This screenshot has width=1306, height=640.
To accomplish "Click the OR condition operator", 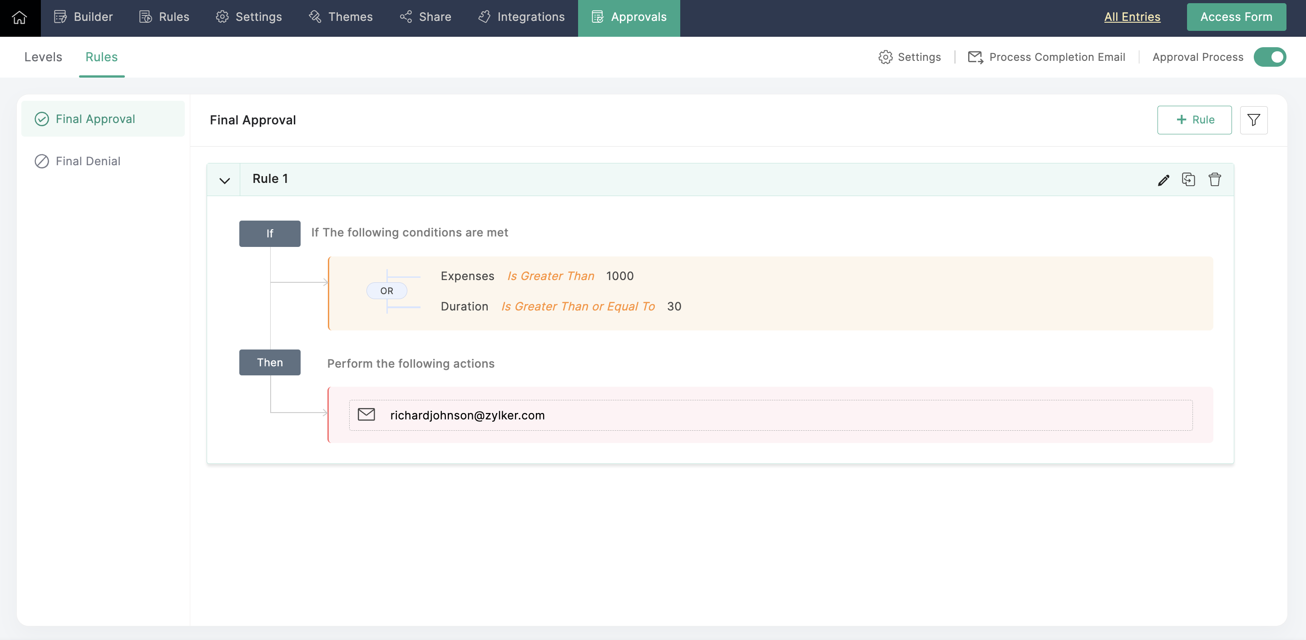I will click(386, 291).
